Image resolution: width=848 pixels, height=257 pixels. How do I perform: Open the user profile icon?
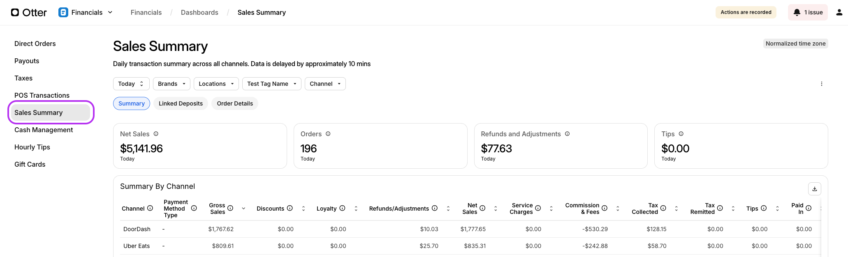[x=839, y=12]
